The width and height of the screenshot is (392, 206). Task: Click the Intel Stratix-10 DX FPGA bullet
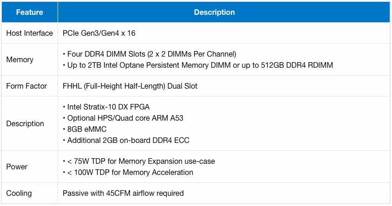click(x=106, y=107)
